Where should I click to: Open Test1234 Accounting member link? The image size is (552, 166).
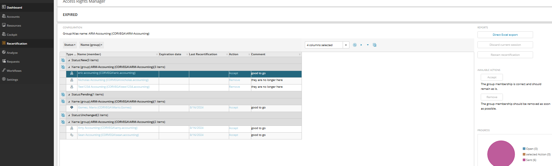114,87
